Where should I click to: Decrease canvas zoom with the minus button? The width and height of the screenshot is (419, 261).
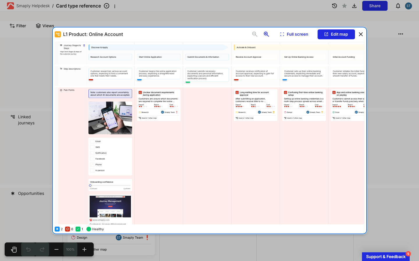tap(56, 249)
